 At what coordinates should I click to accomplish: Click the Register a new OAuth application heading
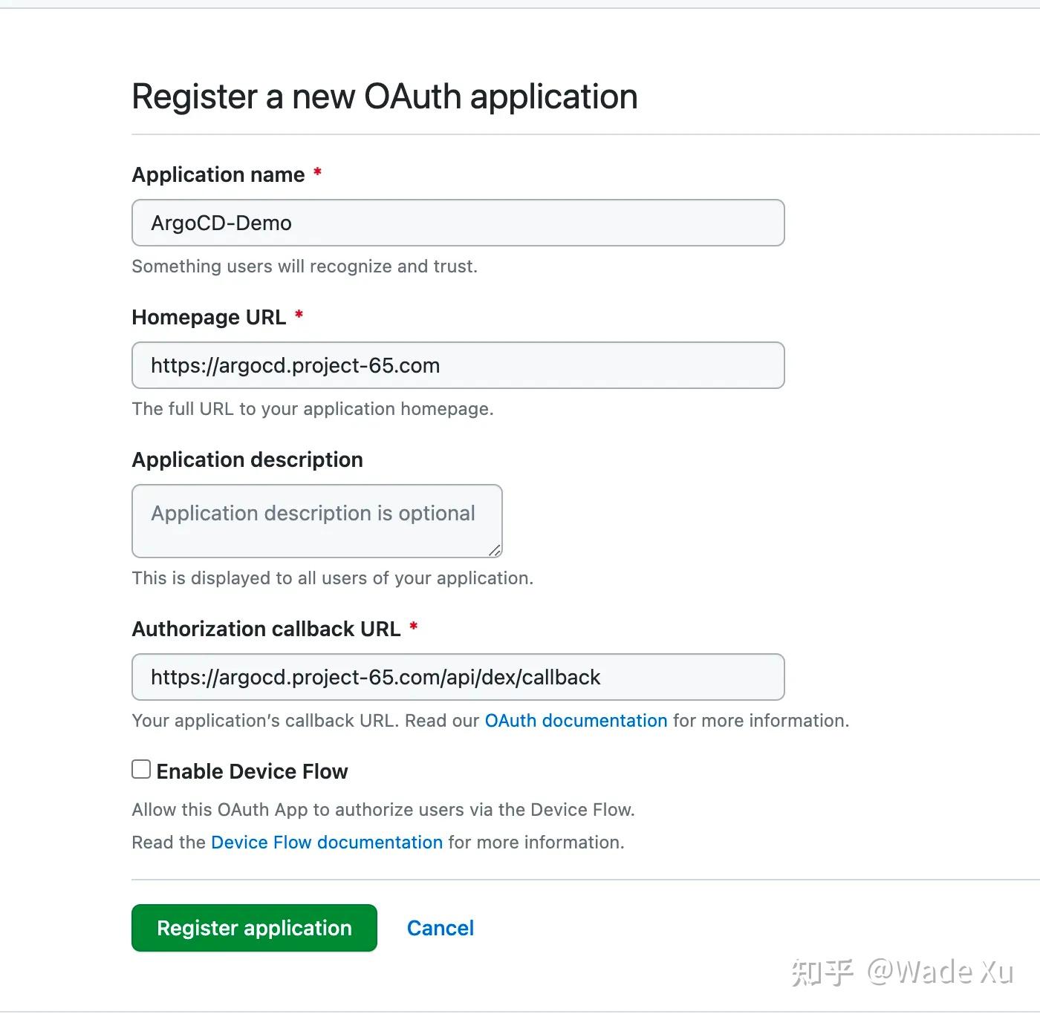click(384, 96)
